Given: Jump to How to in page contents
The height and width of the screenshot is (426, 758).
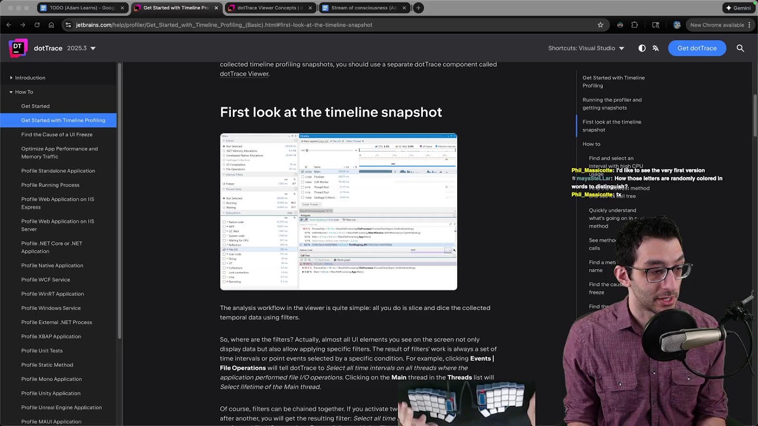Looking at the screenshot, I should (591, 144).
